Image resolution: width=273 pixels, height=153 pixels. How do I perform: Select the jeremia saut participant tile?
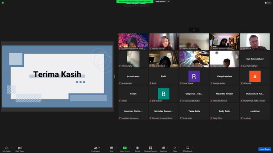coord(133,76)
